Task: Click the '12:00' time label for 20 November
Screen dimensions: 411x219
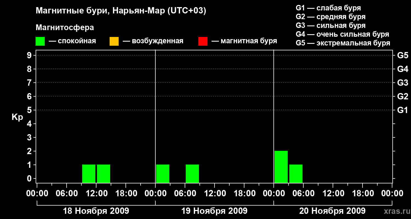Action: point(333,193)
